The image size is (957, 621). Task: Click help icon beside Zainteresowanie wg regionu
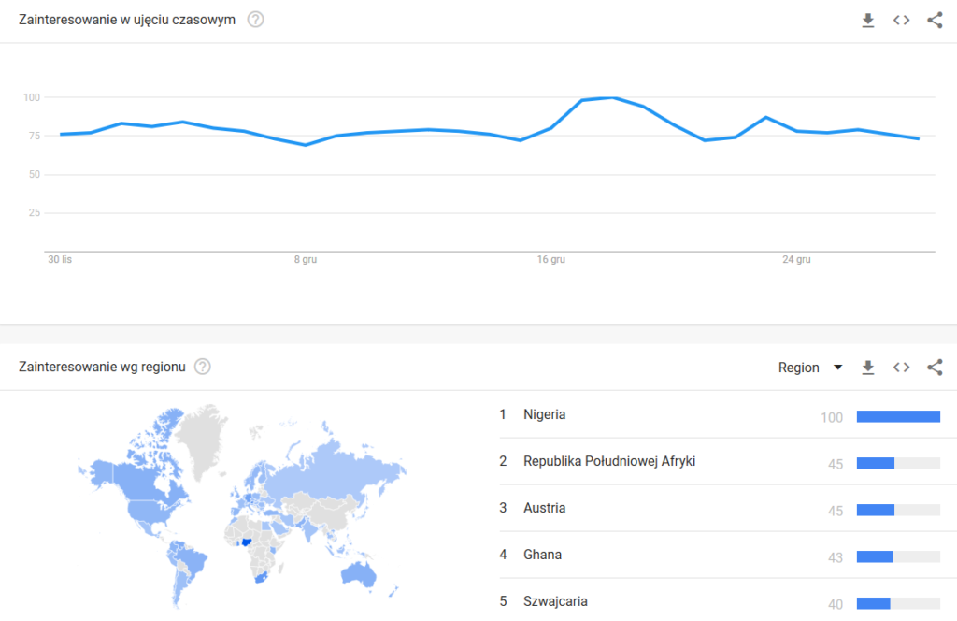pos(202,367)
